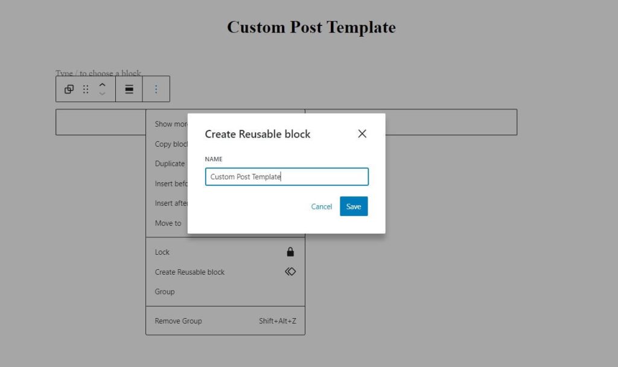
Task: Open the three-dot block options menu
Action: click(x=156, y=89)
